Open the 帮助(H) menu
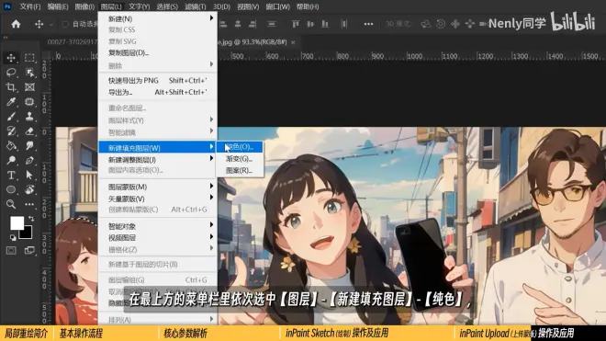The height and width of the screenshot is (341, 606). (308, 6)
